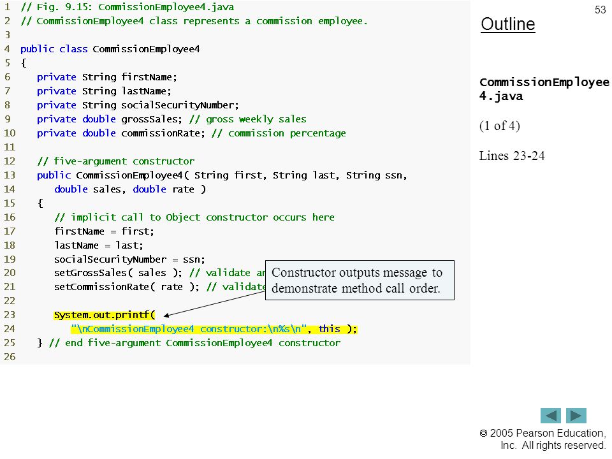Advance to the next slide with the right arrow
This screenshot has width=612, height=459.
576,415
